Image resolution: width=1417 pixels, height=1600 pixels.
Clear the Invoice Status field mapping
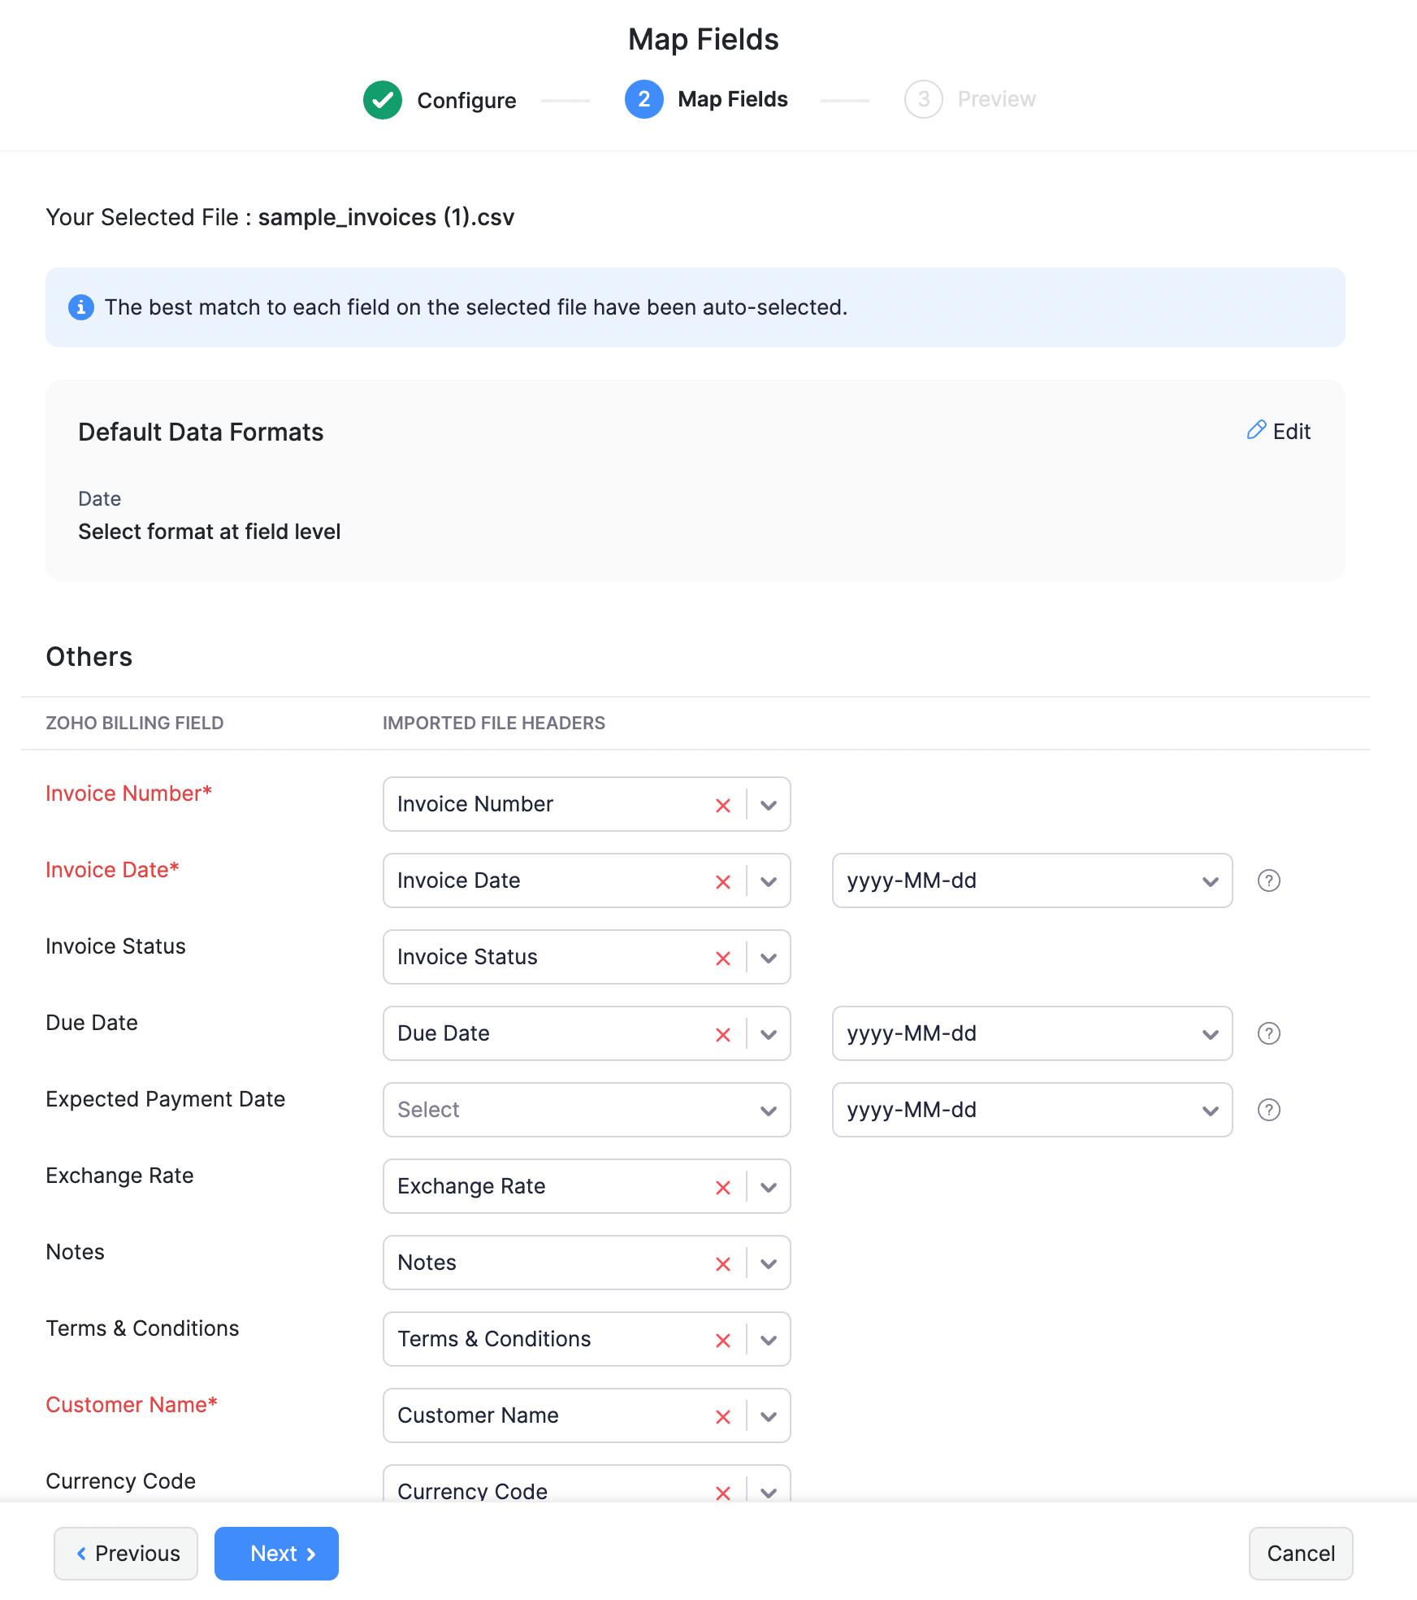click(722, 958)
